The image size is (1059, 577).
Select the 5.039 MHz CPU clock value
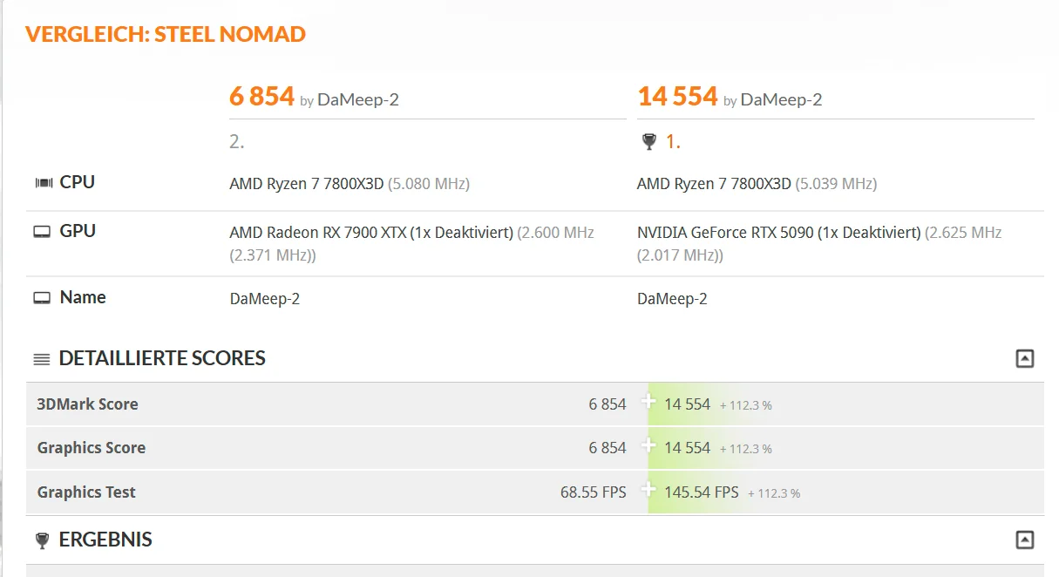(x=836, y=184)
